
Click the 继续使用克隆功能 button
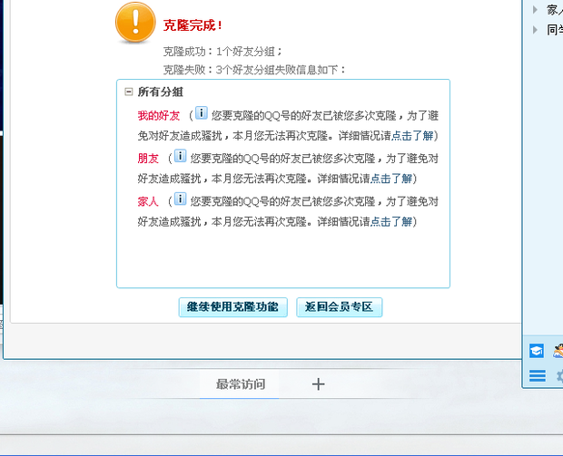point(233,307)
